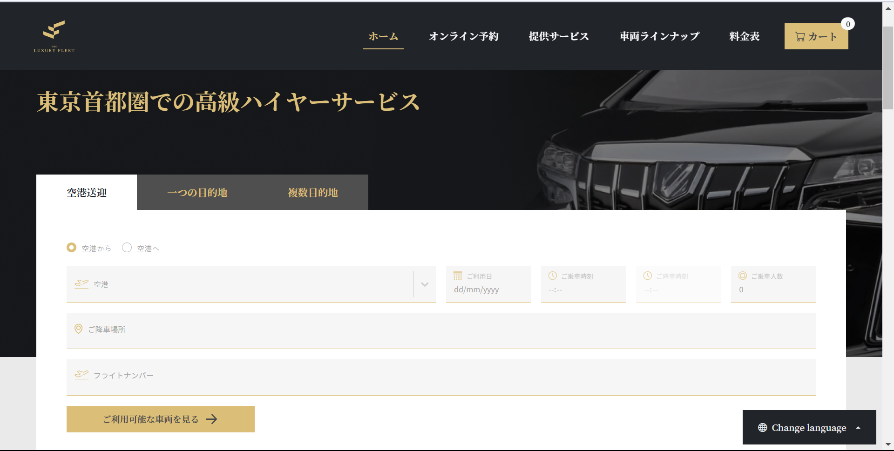Viewport: 894px width, 451px height.
Task: Click the ご利用可能な車両を見る button
Action: (x=160, y=419)
